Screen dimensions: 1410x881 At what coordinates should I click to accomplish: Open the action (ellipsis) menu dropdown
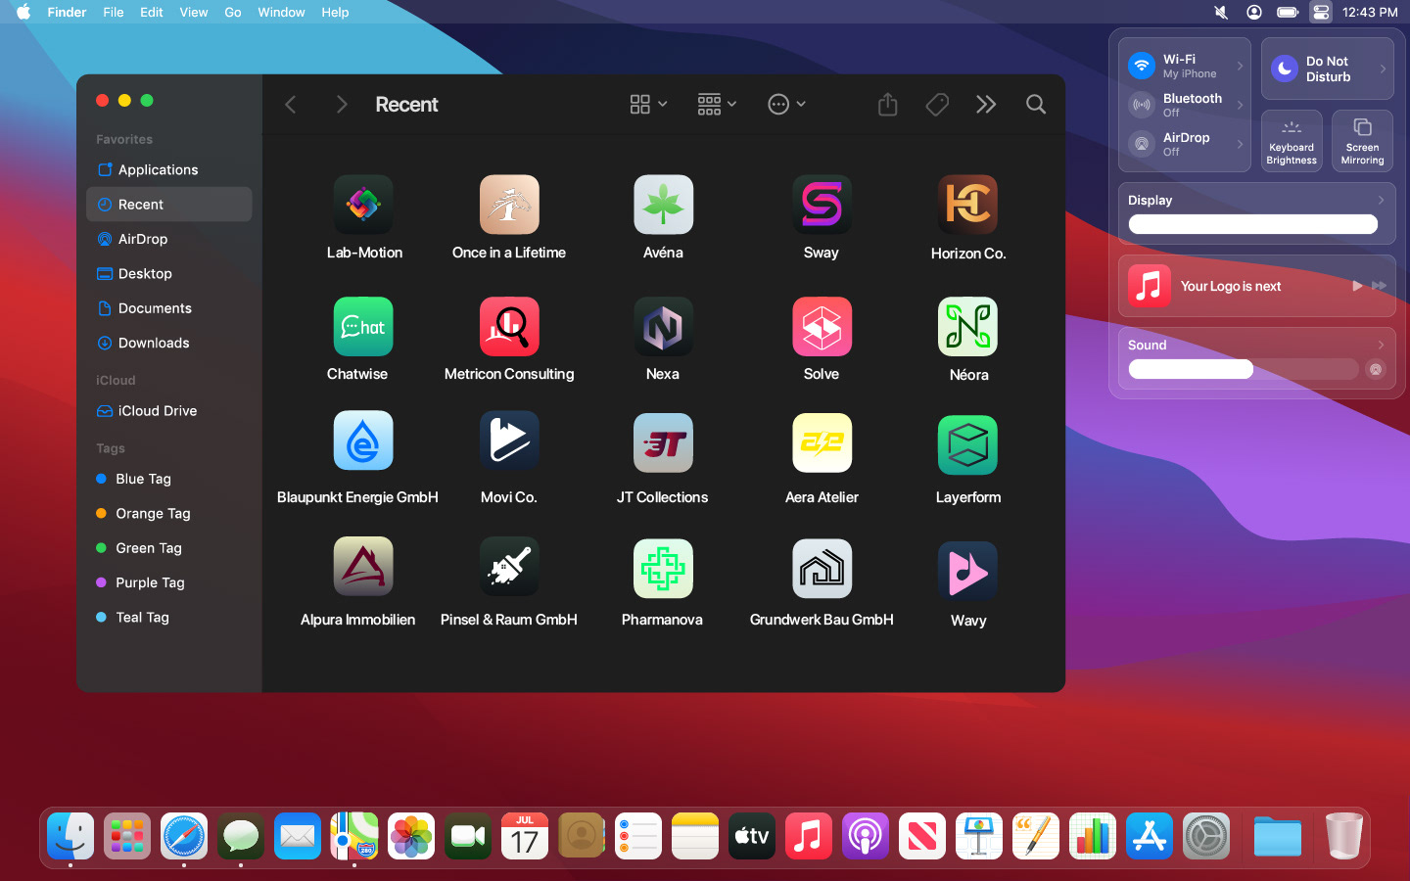coord(786,104)
